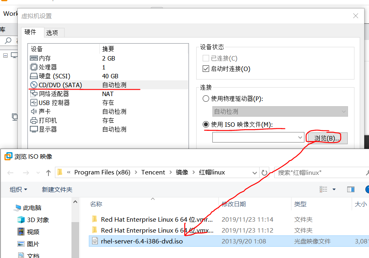Go up one folder level
The height and width of the screenshot is (258, 369).
coord(48,173)
